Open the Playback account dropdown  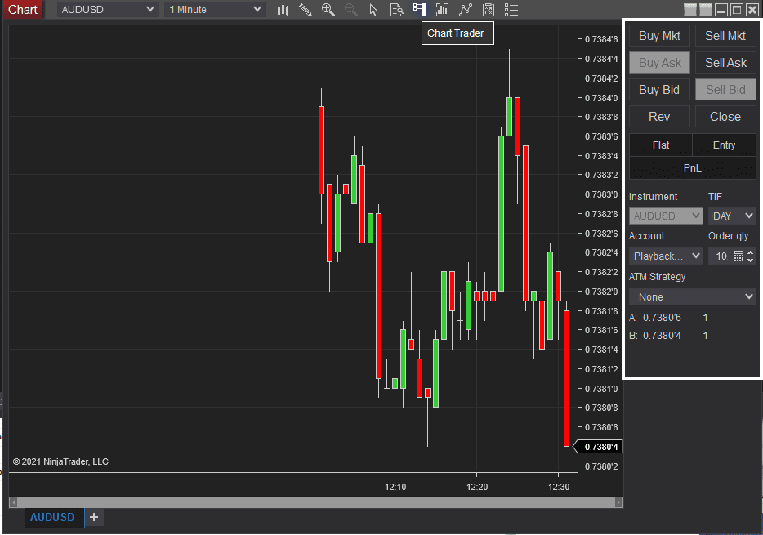tap(666, 256)
